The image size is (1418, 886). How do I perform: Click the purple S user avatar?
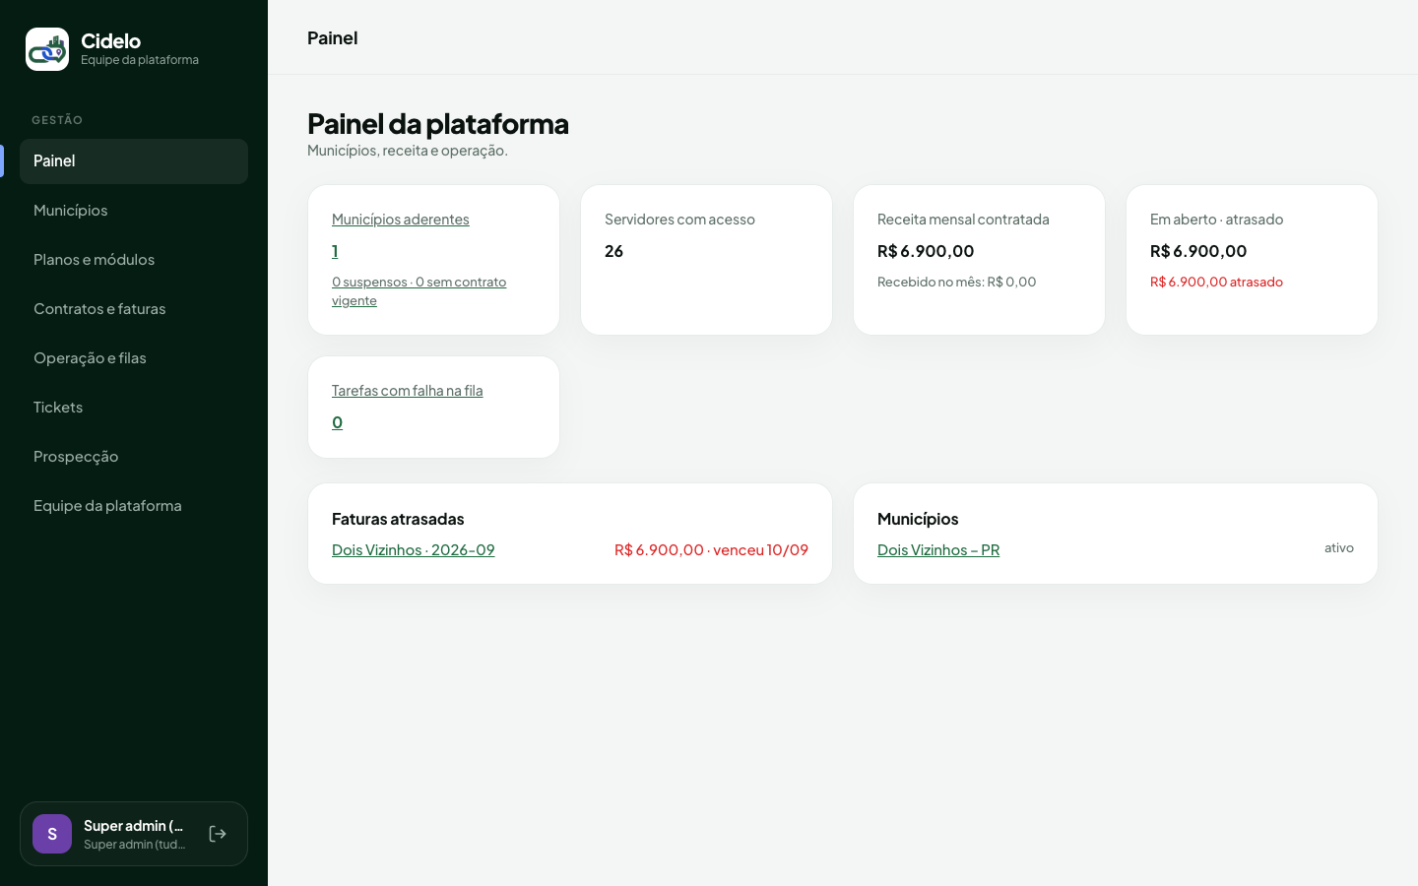(52, 834)
